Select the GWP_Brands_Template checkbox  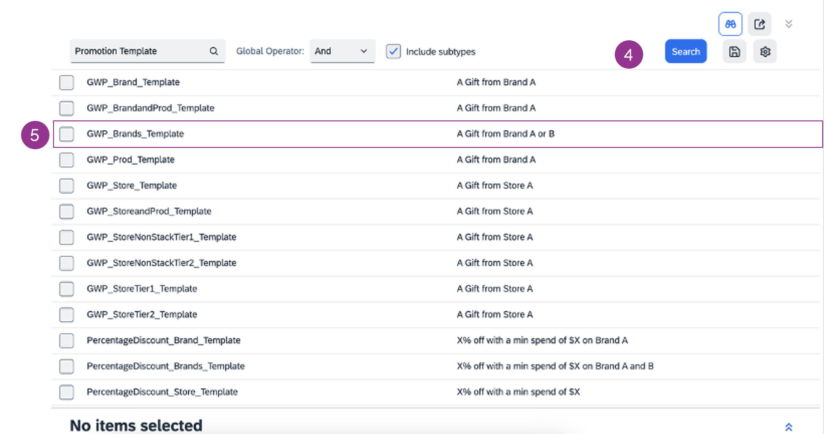click(67, 134)
